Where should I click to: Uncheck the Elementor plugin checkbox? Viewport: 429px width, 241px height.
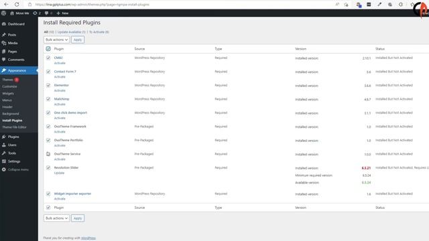tap(48, 85)
